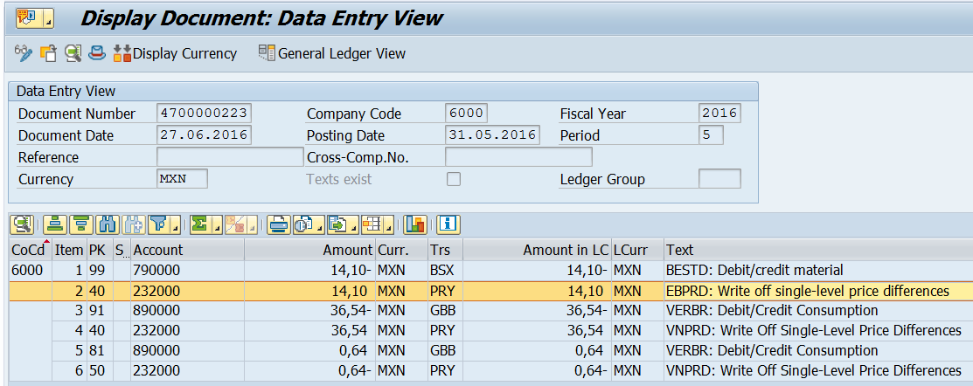Click company code 6000 cell in the grid
Viewport: 973px width, 386px height.
[31, 270]
